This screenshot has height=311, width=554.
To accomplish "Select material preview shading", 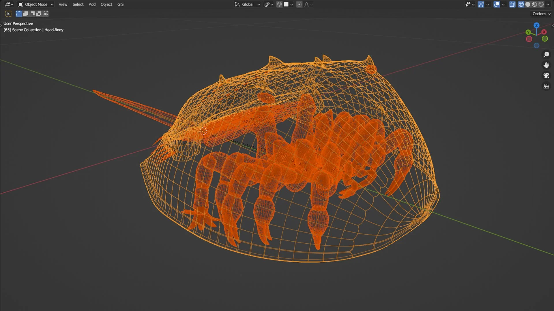I will pyautogui.click(x=534, y=4).
